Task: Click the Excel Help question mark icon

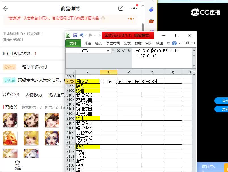Action: (x=174, y=43)
